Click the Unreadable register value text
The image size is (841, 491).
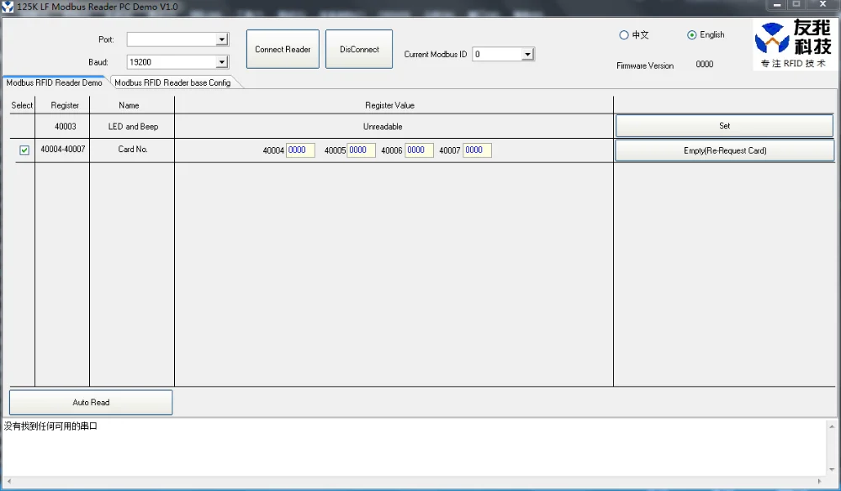[383, 126]
